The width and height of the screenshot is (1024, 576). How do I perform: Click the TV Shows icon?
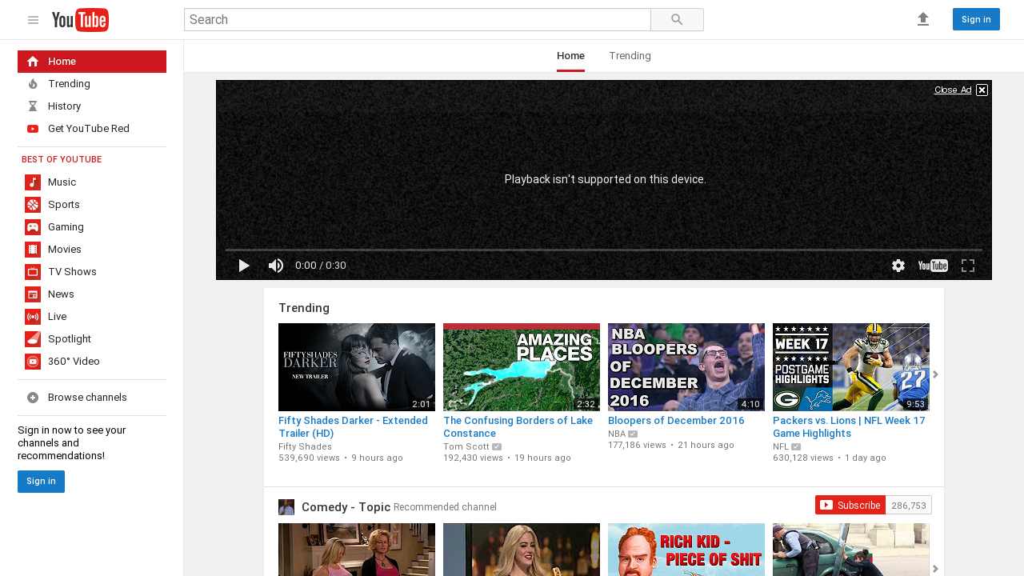(33, 272)
